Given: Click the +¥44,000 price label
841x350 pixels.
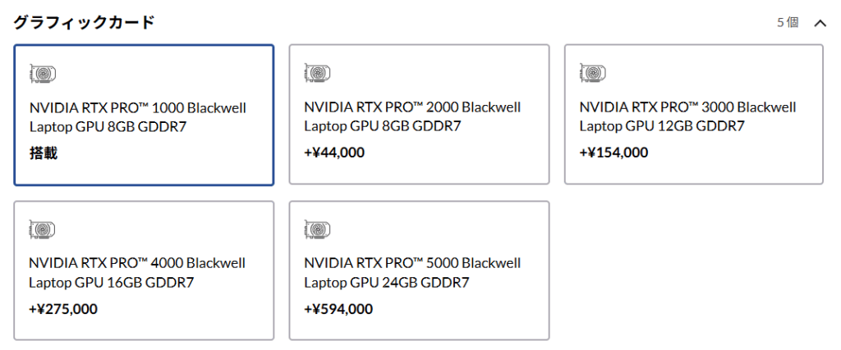Looking at the screenshot, I should pos(334,152).
